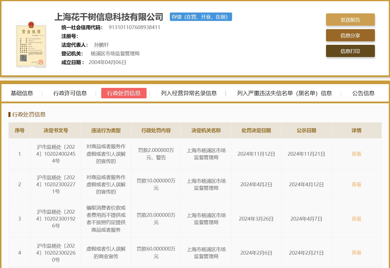Click 查看 for the 20万元 fine record
This screenshot has height=268, width=390.
pos(356,219)
